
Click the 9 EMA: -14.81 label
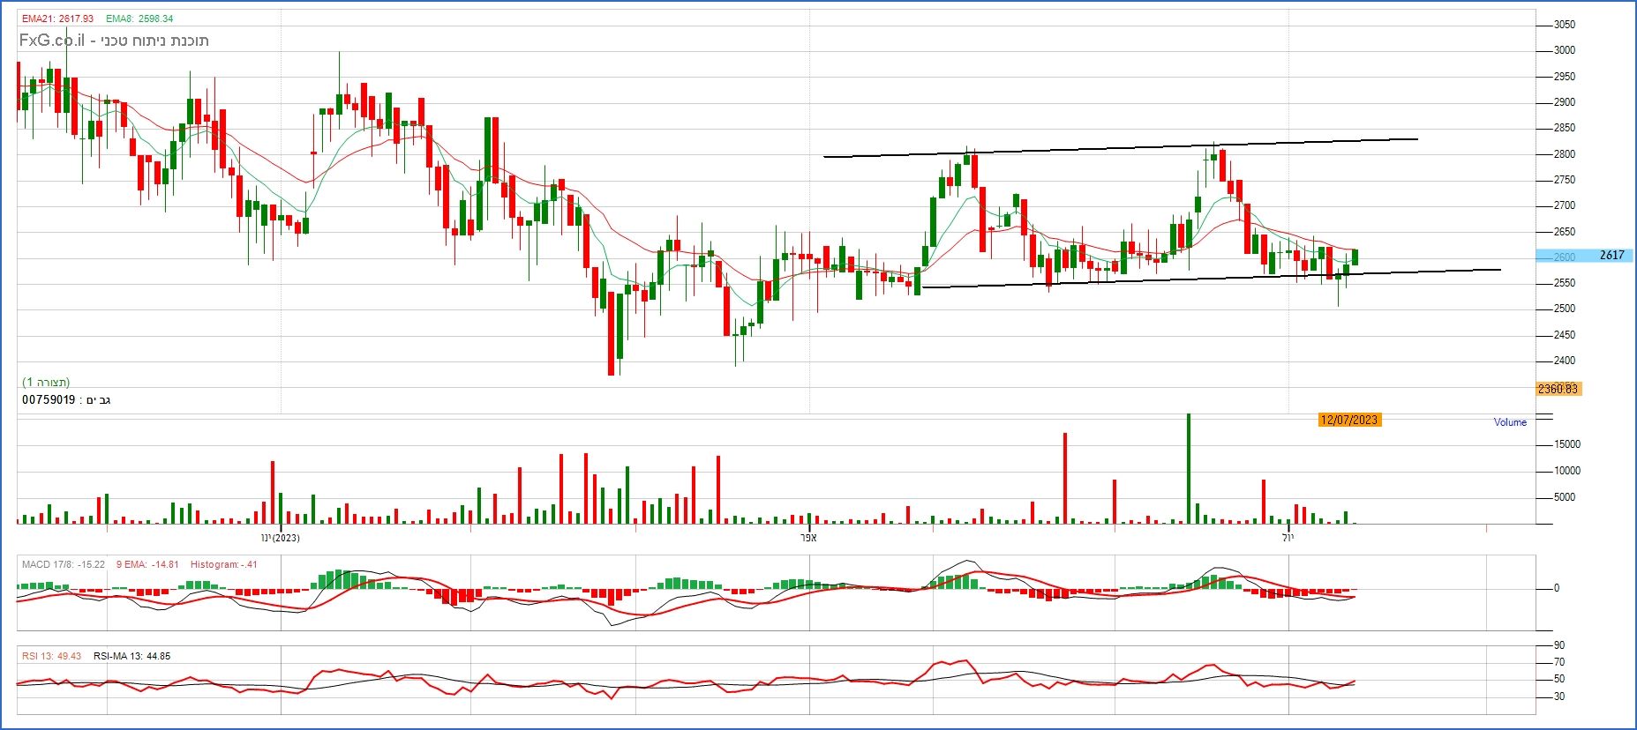[x=147, y=564]
